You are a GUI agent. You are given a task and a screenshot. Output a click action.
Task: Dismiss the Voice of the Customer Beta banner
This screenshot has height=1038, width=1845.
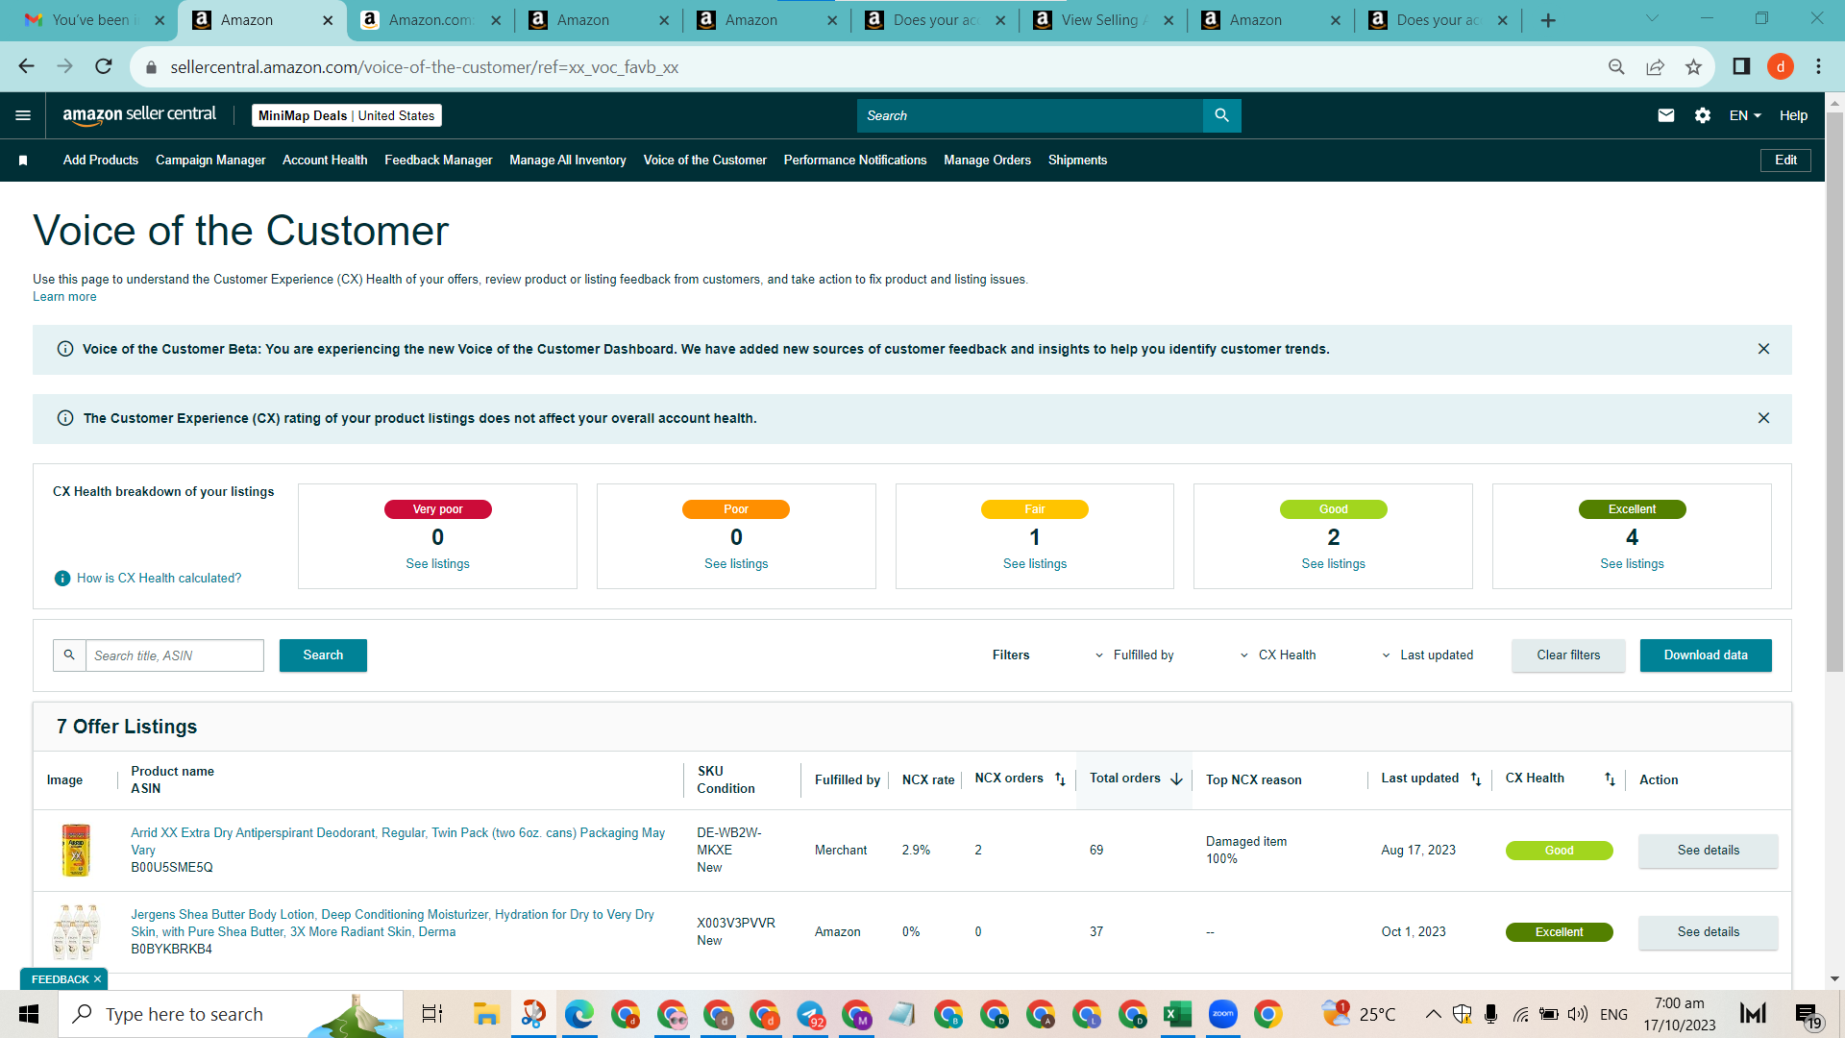(x=1763, y=349)
